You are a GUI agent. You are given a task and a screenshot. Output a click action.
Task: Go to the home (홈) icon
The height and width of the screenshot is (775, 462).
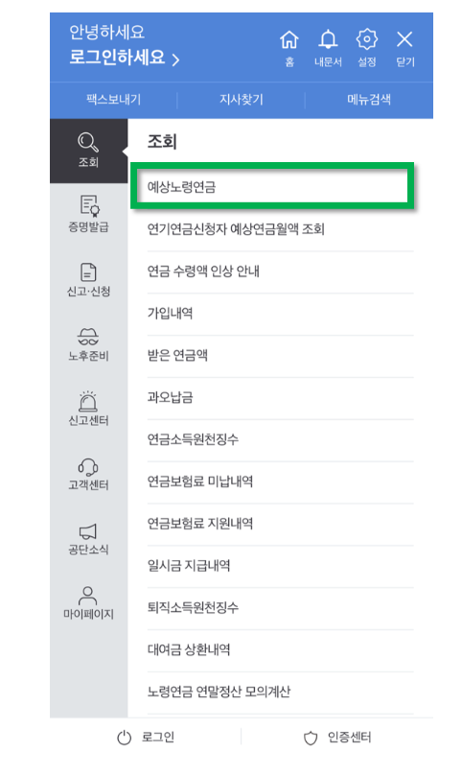289,39
